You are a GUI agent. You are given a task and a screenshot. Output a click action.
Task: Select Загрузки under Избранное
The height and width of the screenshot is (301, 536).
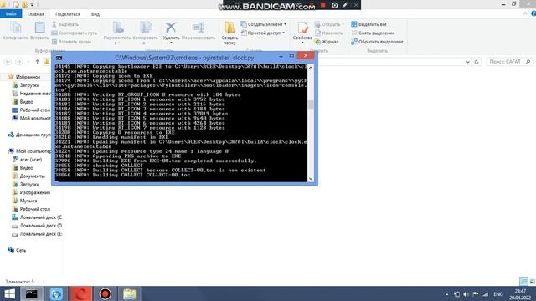29,85
